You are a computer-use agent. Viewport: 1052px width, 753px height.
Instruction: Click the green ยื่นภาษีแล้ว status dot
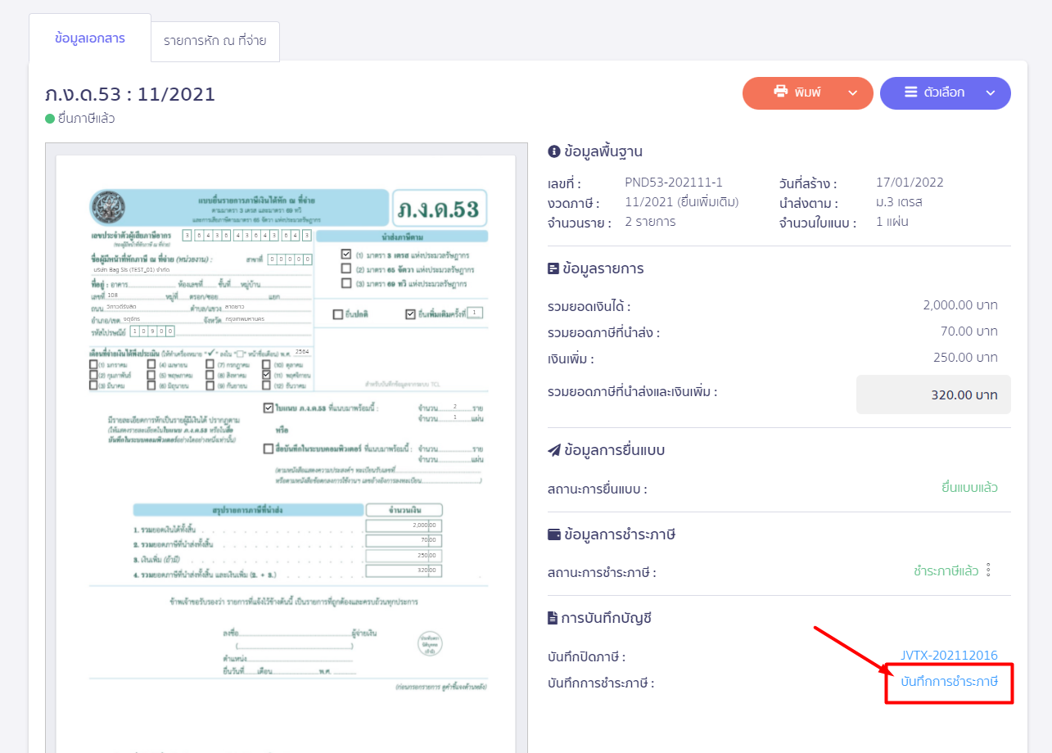(50, 119)
